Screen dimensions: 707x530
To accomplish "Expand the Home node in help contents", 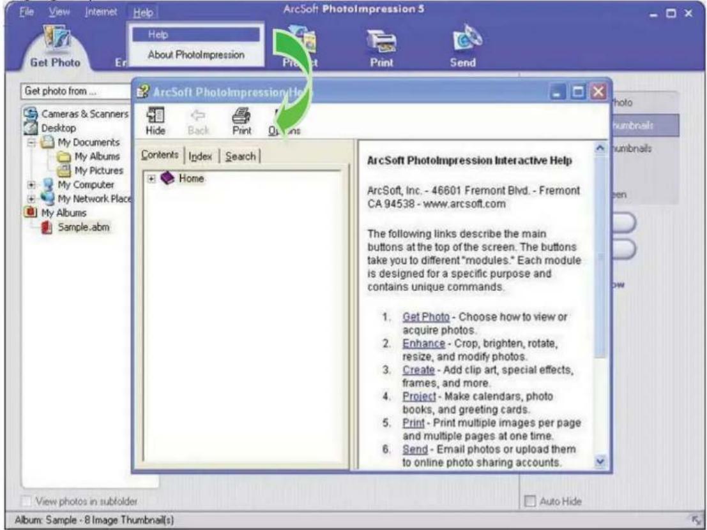I will point(151,179).
